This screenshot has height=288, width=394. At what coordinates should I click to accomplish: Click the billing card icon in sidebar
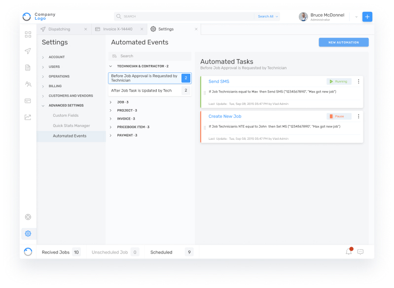(28, 101)
